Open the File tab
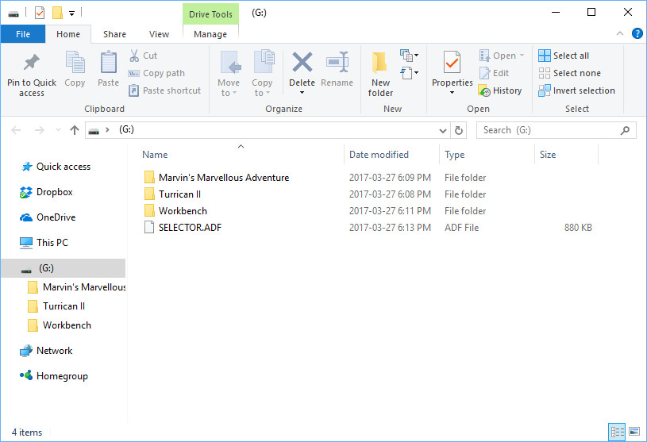This screenshot has height=442, width=647. 23,34
